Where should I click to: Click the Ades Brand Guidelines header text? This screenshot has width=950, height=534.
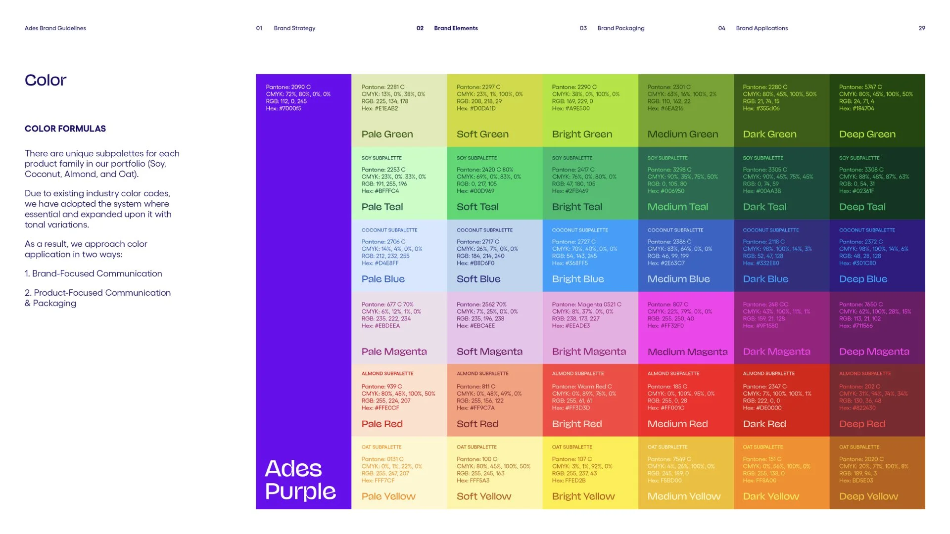pos(55,28)
